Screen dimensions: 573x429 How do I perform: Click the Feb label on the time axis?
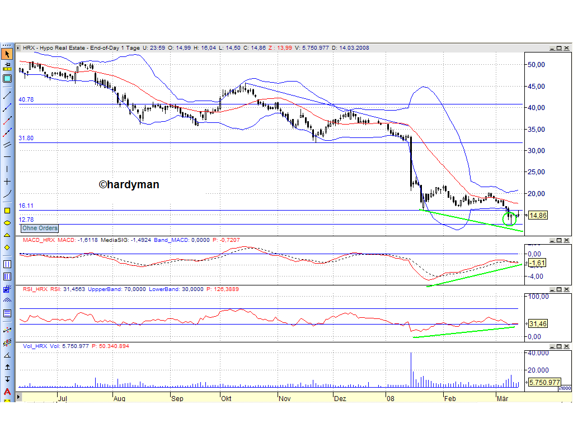tap(450, 399)
